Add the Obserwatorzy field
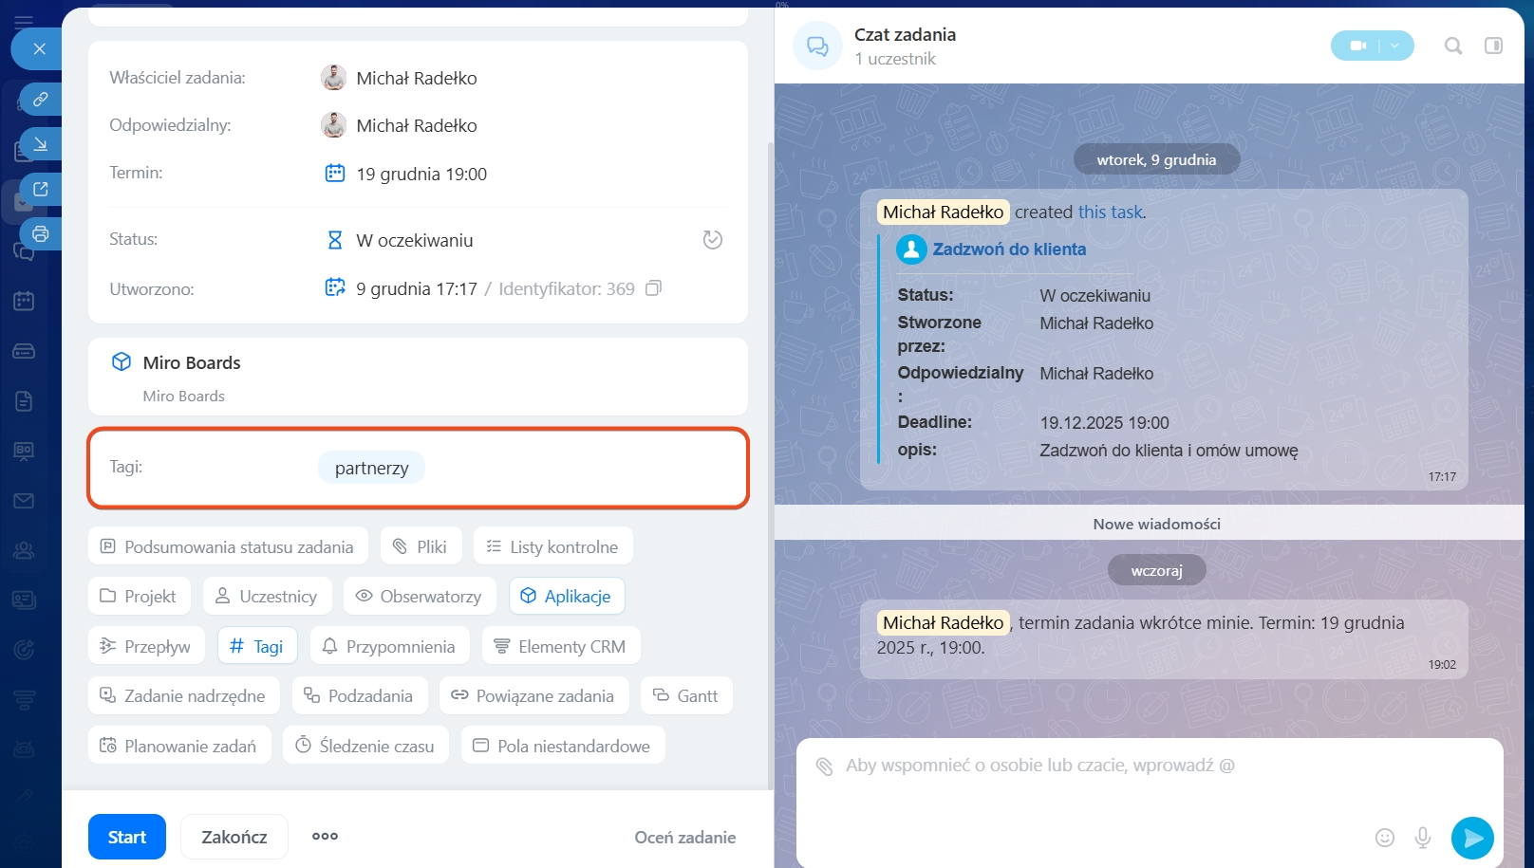Screen dimensions: 1534x868 tap(419, 596)
